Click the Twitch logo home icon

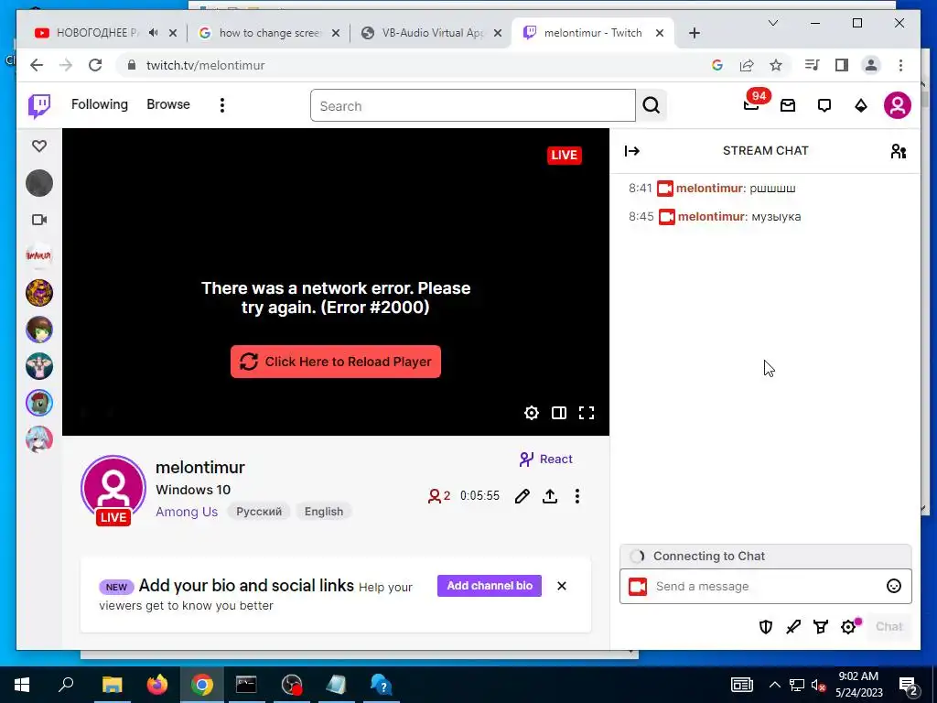tap(39, 106)
